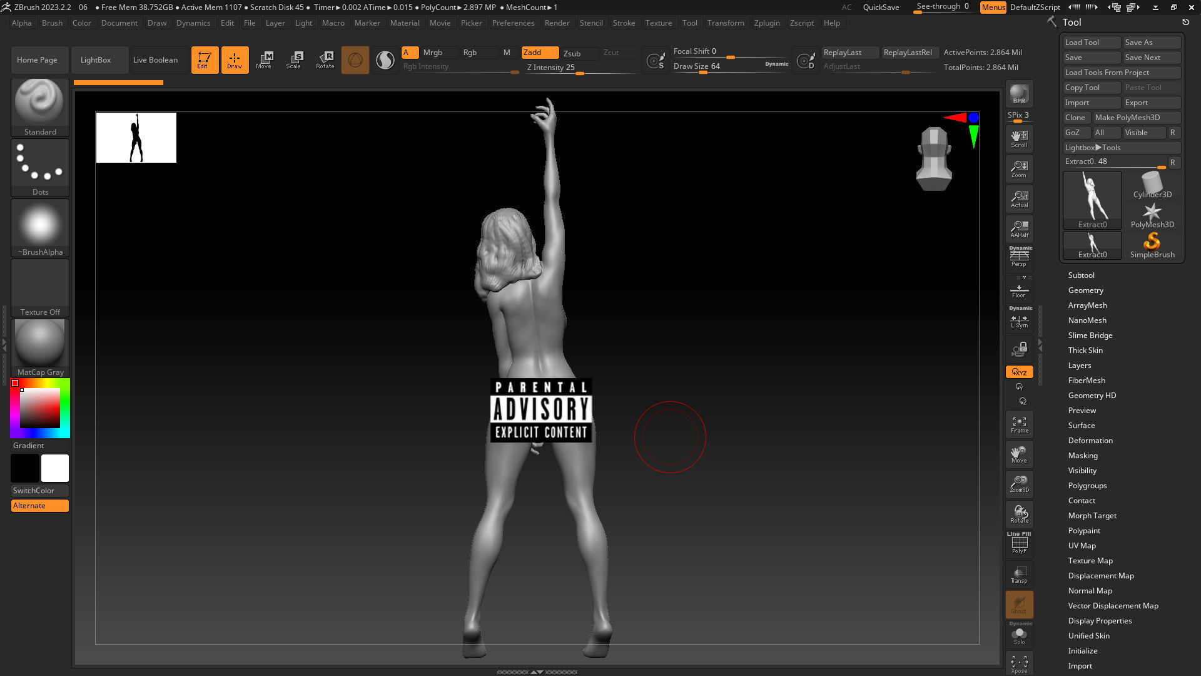
Task: Select the SimpleBrush tool
Action: coord(1152,245)
